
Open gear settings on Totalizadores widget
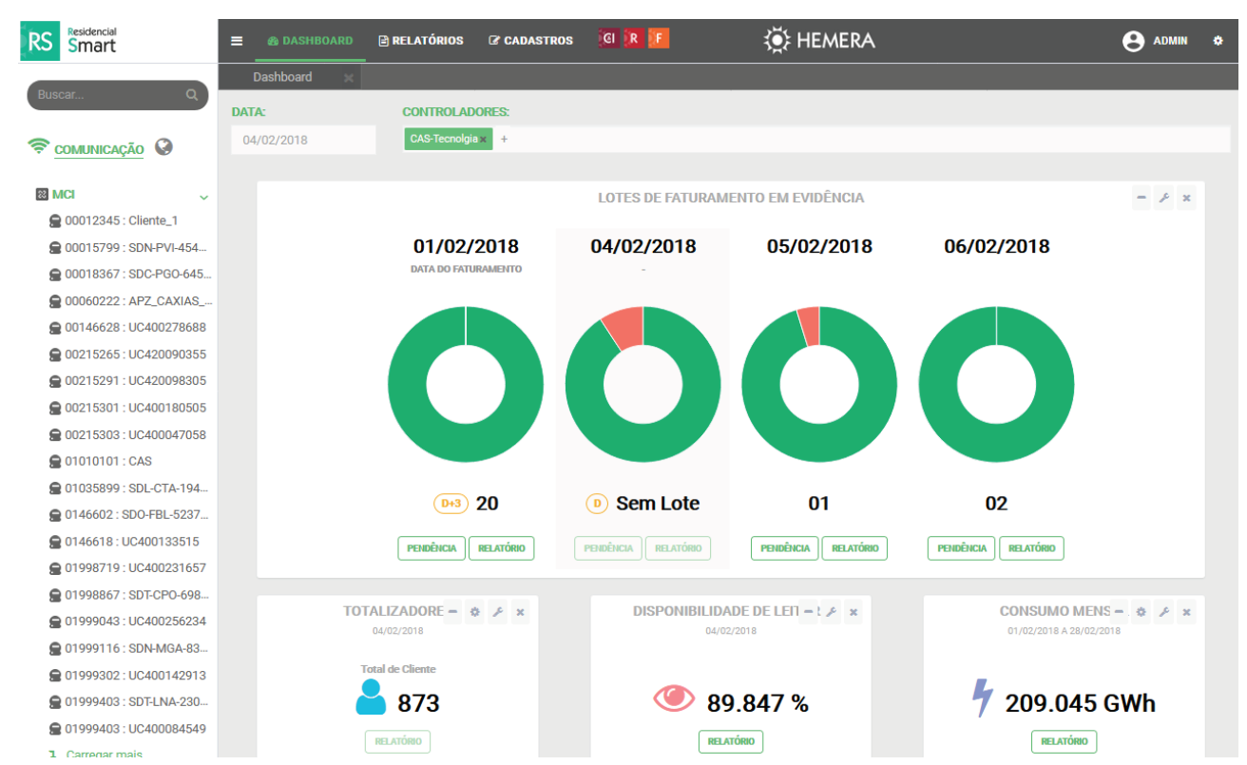coord(474,612)
